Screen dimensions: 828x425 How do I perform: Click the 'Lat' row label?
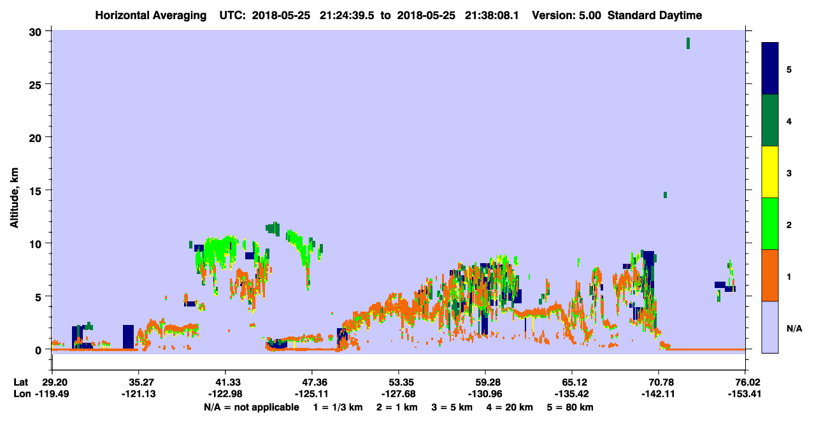(22, 382)
